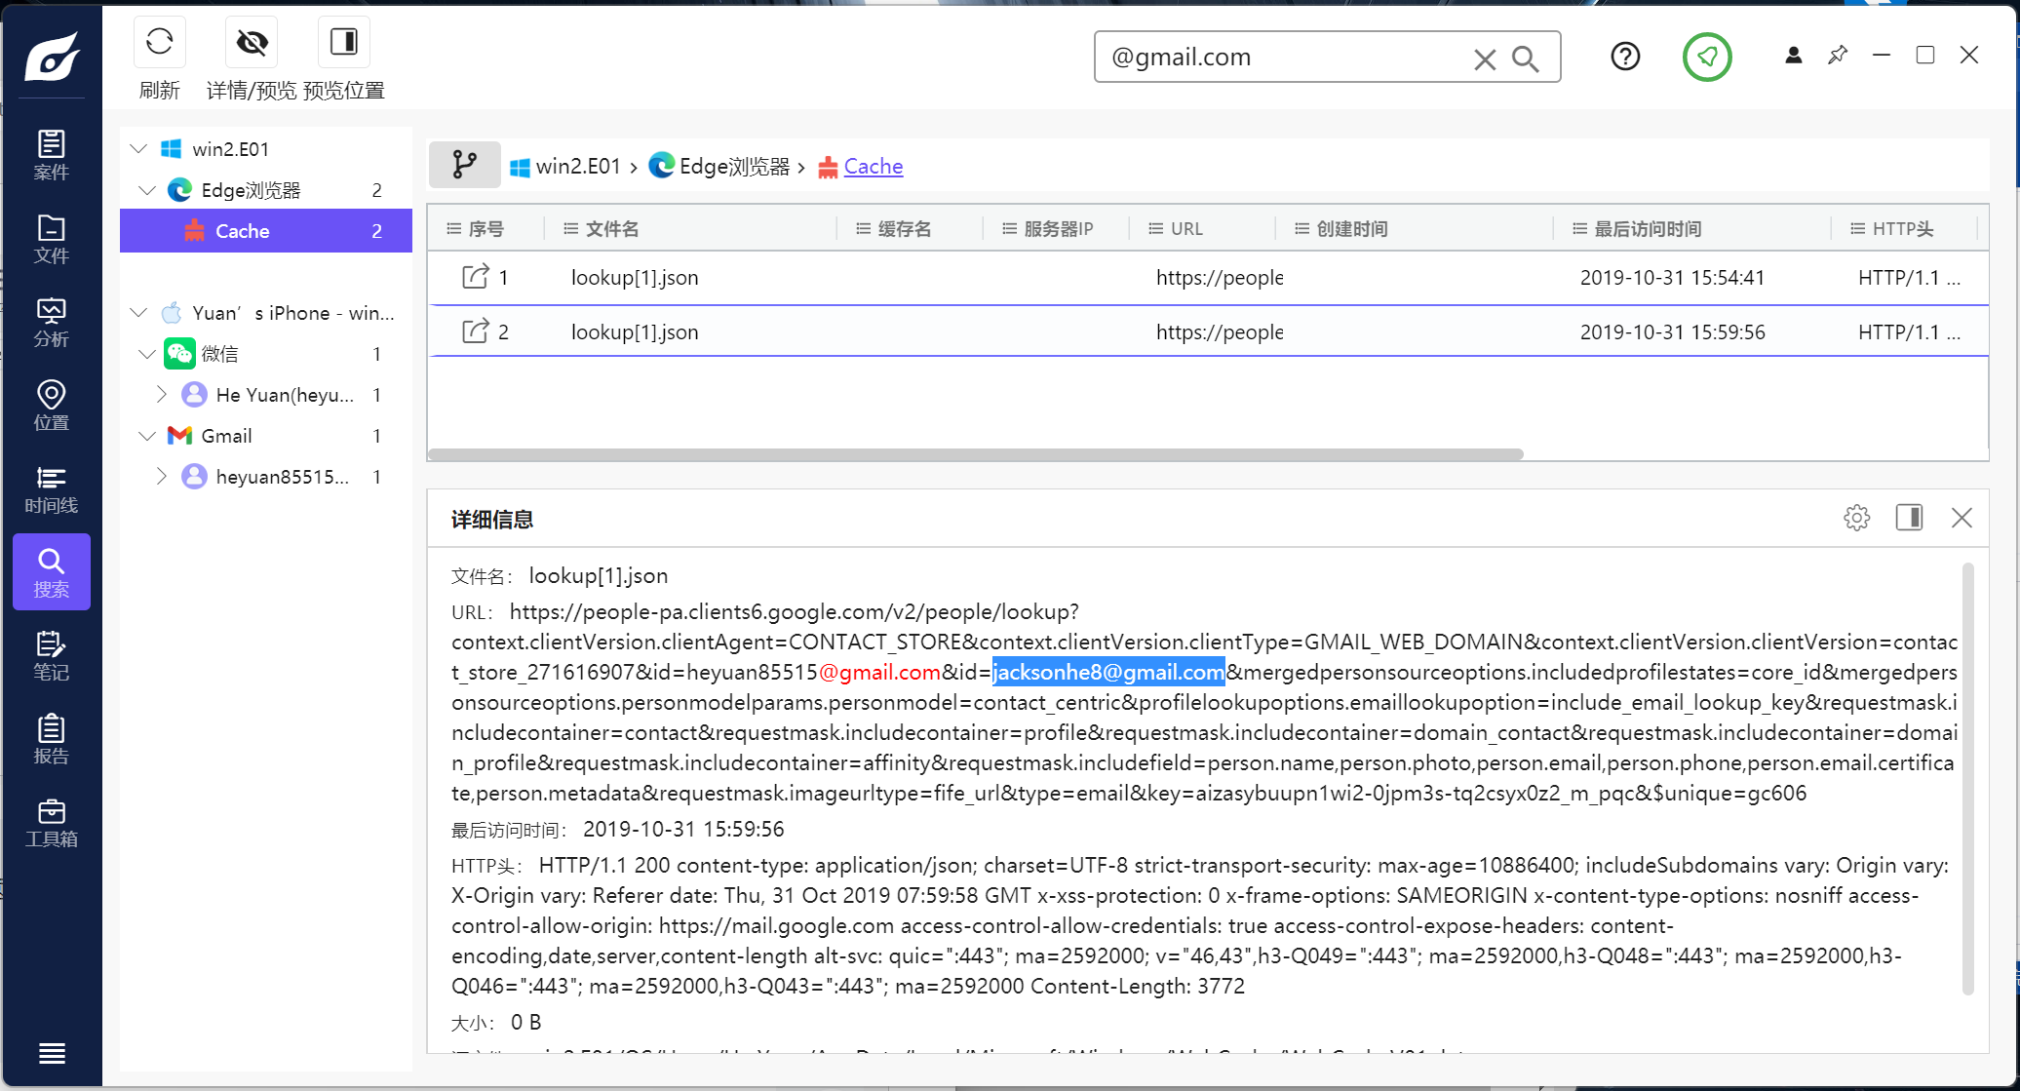This screenshot has width=2020, height=1091.
Task: Click the table horizontal scrollbar
Action: 975,454
